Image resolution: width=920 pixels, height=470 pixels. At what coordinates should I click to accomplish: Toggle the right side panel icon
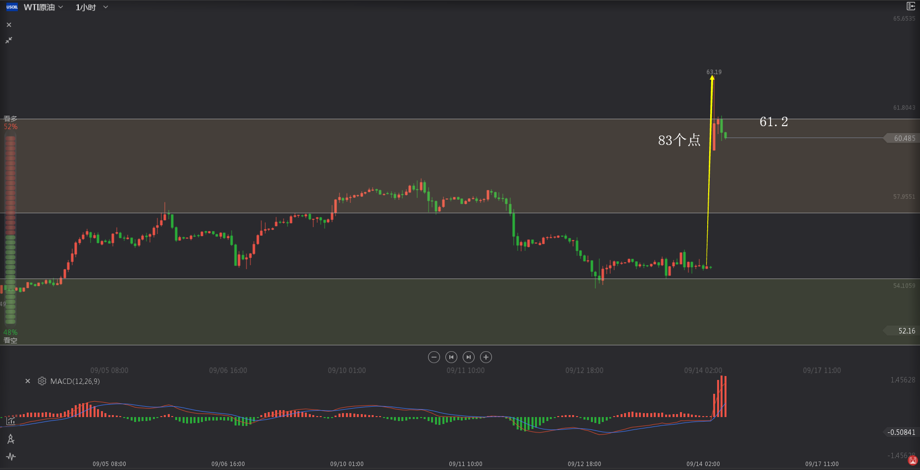click(910, 6)
